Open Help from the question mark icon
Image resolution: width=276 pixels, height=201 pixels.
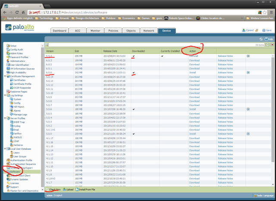coord(266,39)
